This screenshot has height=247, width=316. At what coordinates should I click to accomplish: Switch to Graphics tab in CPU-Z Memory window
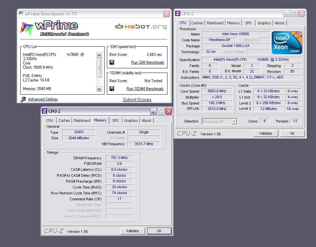(x=131, y=121)
